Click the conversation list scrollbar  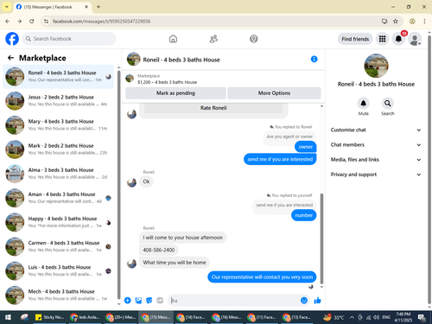(119, 184)
